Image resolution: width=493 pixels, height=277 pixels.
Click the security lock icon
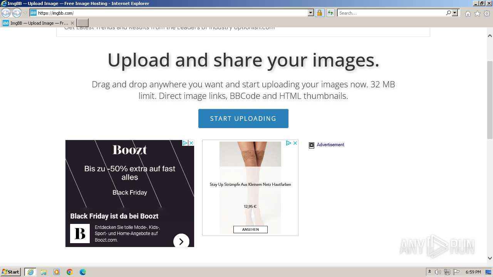click(x=319, y=13)
